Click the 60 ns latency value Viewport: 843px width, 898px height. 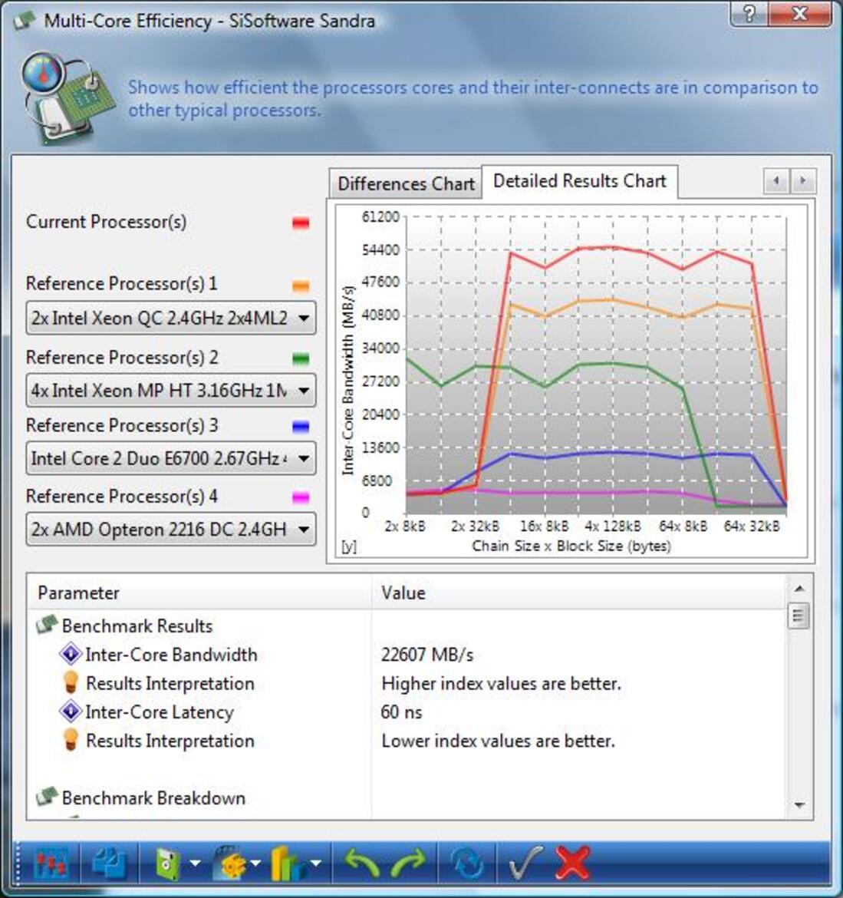pos(401,711)
